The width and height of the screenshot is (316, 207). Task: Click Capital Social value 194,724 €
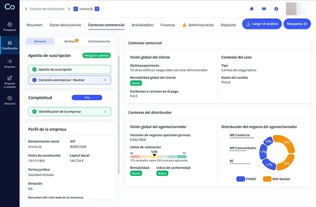click(x=76, y=161)
